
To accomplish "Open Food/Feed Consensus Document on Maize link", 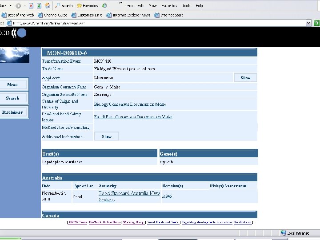I will point(133,117).
